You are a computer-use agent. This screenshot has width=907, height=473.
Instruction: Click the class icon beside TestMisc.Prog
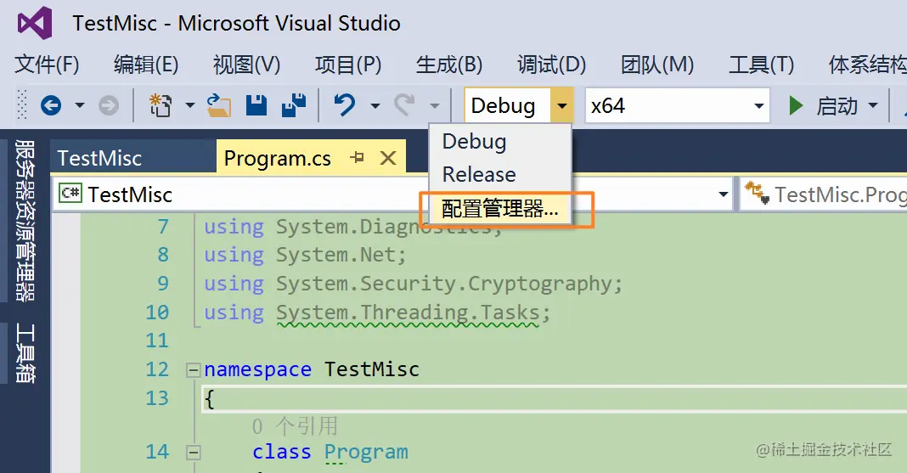tap(758, 193)
